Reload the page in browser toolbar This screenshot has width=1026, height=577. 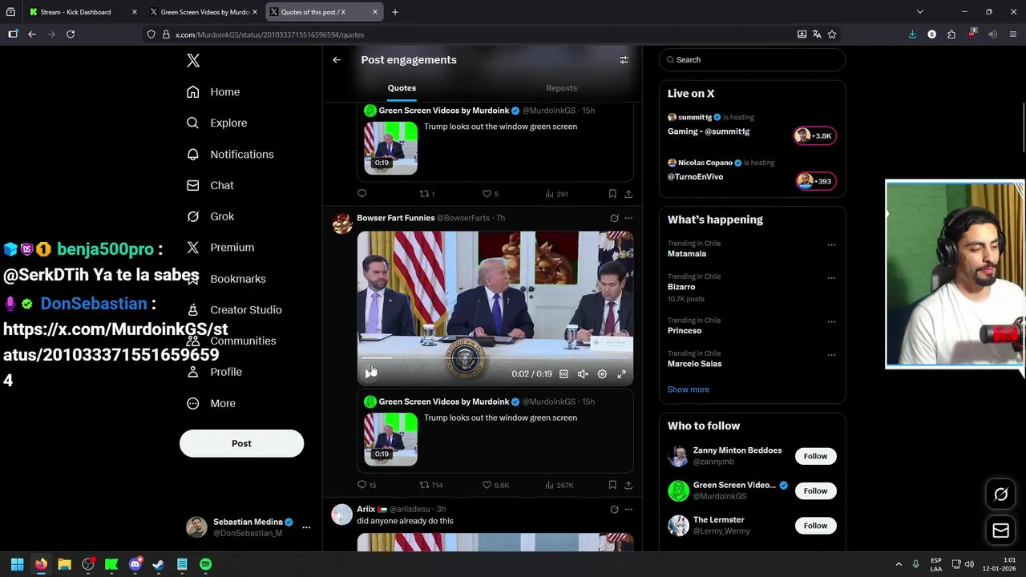point(71,34)
